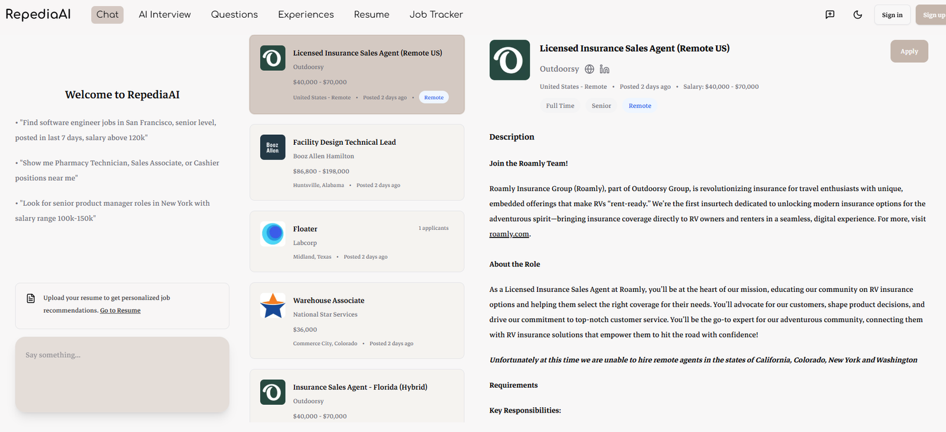Click the large Outdoorsy logo in job details
This screenshot has height=432, width=946.
(510, 60)
